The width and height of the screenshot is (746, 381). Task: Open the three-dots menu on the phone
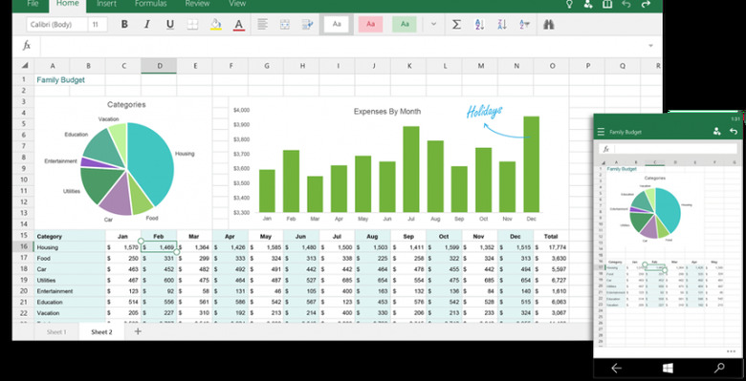click(x=732, y=351)
